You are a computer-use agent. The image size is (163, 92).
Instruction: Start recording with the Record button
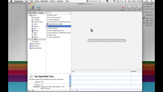123,7
